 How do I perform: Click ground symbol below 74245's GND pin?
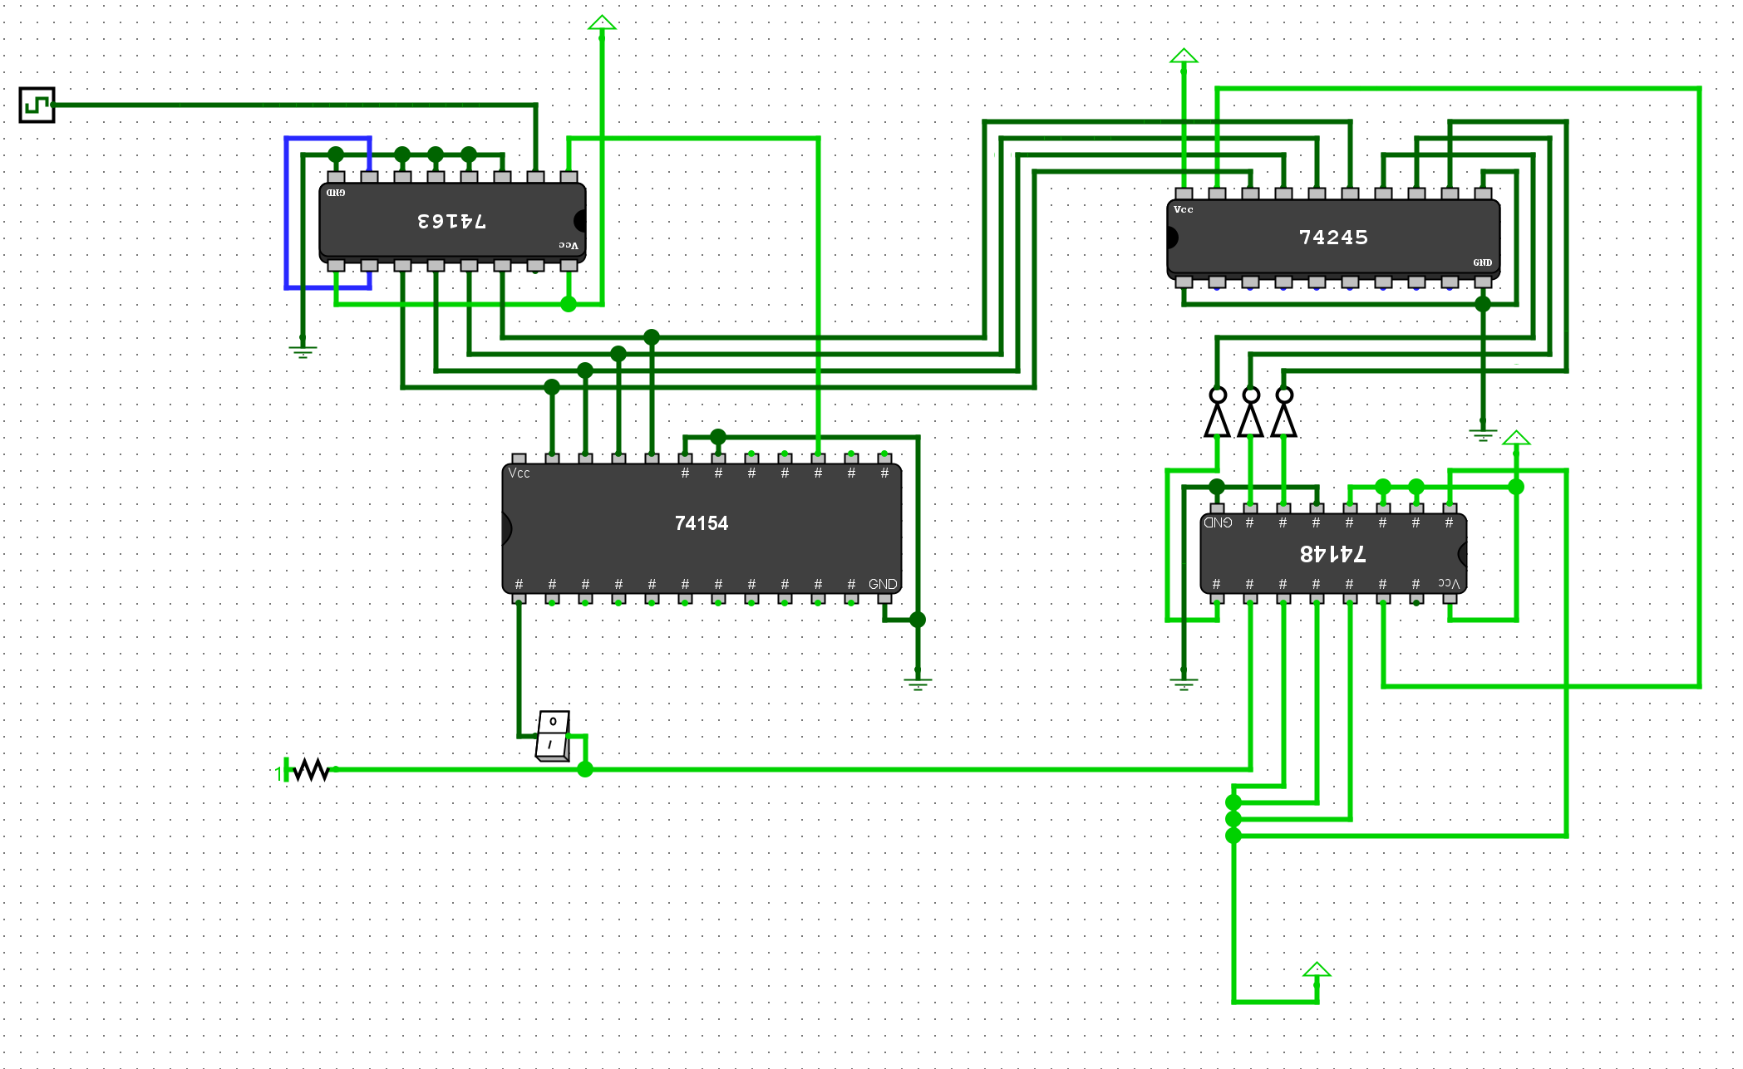point(1483,434)
